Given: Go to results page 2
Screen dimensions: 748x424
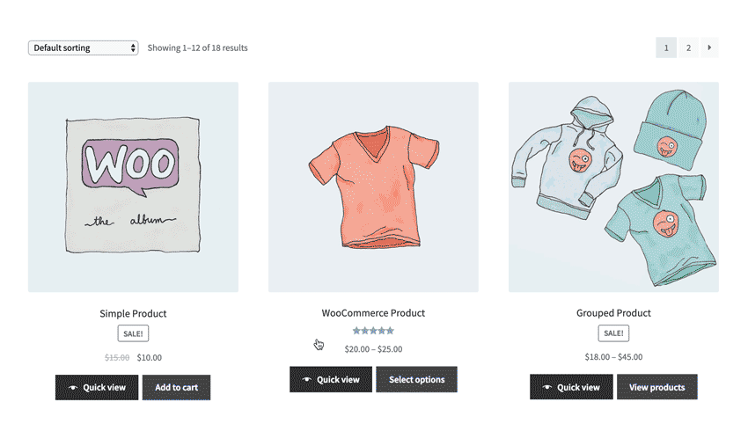Looking at the screenshot, I should 688,48.
